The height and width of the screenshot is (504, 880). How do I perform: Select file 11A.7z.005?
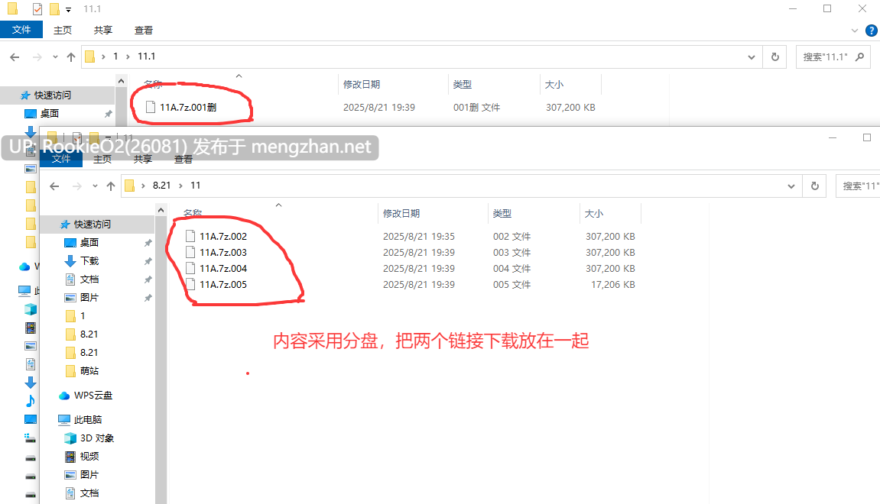coord(223,284)
